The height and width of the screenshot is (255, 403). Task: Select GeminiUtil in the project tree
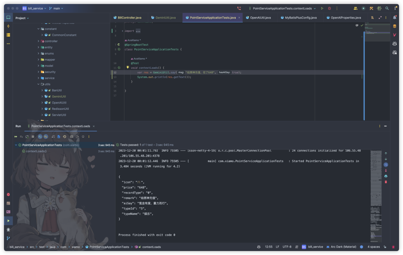coord(59,96)
